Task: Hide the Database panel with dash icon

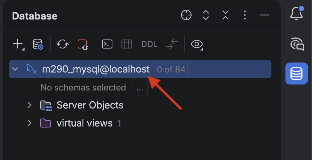Action: (264, 15)
